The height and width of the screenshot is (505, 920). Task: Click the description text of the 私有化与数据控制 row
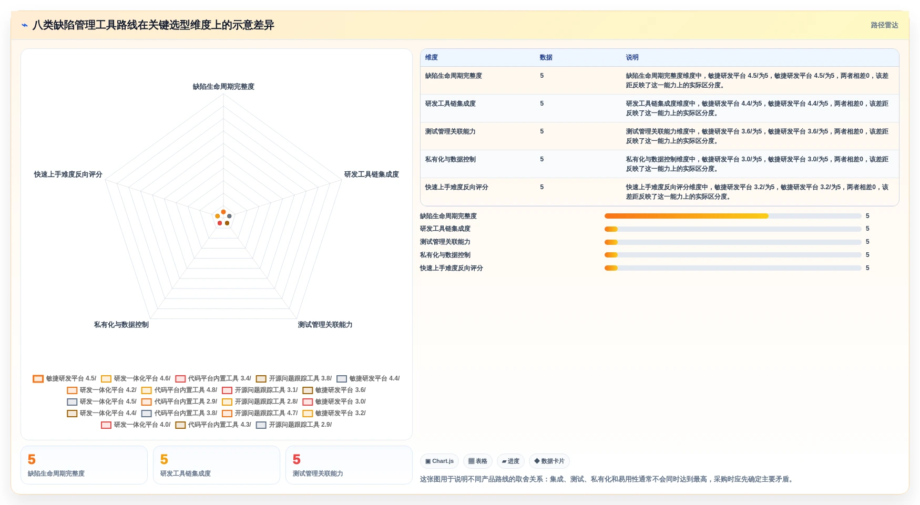point(757,164)
